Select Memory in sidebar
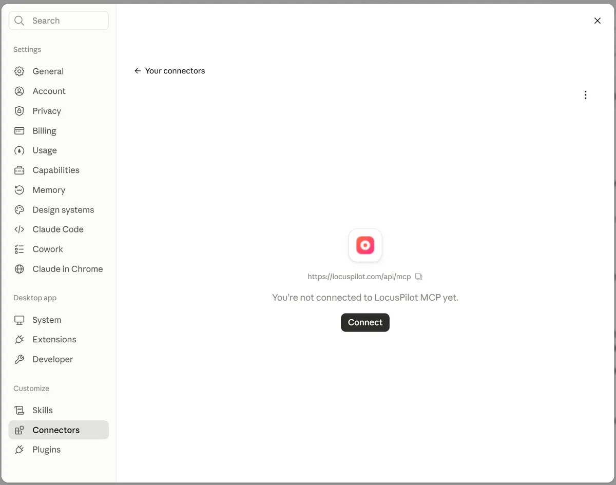Image resolution: width=616 pixels, height=485 pixels. point(59,190)
